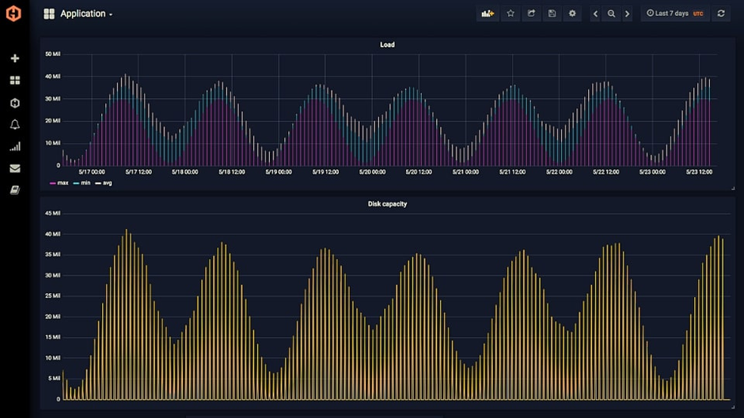
Task: Click the plus Create icon in sidebar
Action: click(x=14, y=58)
